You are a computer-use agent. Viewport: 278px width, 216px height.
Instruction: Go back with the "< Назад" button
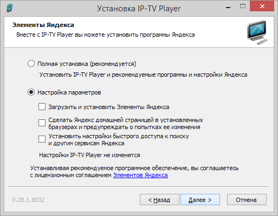pos(159,200)
